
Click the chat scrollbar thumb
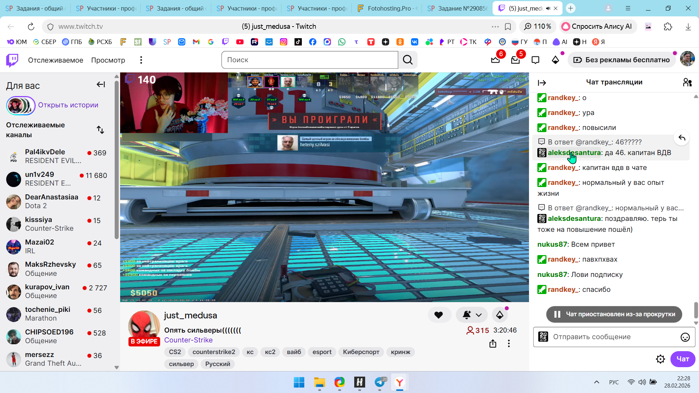tap(696, 309)
